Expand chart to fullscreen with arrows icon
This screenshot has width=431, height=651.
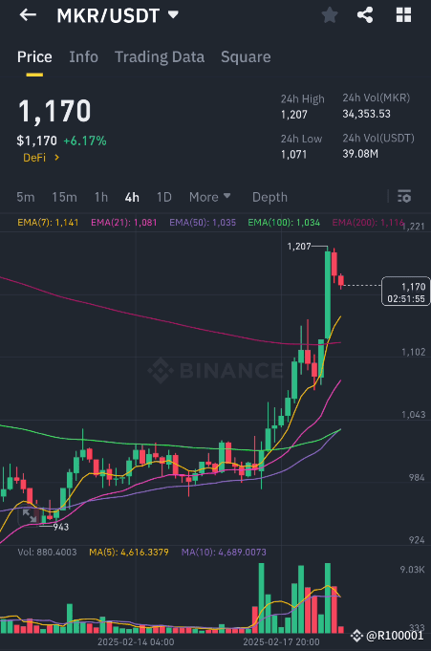pyautogui.click(x=29, y=516)
